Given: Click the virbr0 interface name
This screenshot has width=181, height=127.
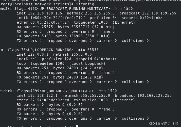Looking at the screenshot, I should (6, 91).
